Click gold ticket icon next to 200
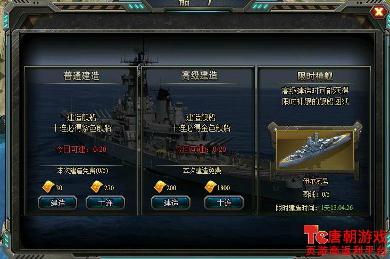 click(160, 187)
